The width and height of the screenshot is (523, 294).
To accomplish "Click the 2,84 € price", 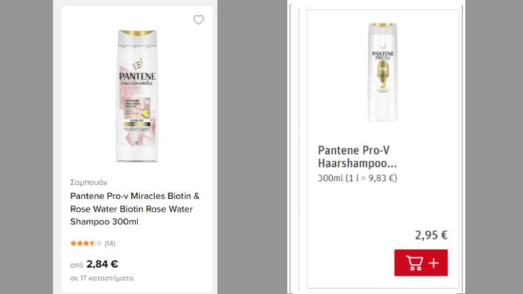I will coord(102,264).
